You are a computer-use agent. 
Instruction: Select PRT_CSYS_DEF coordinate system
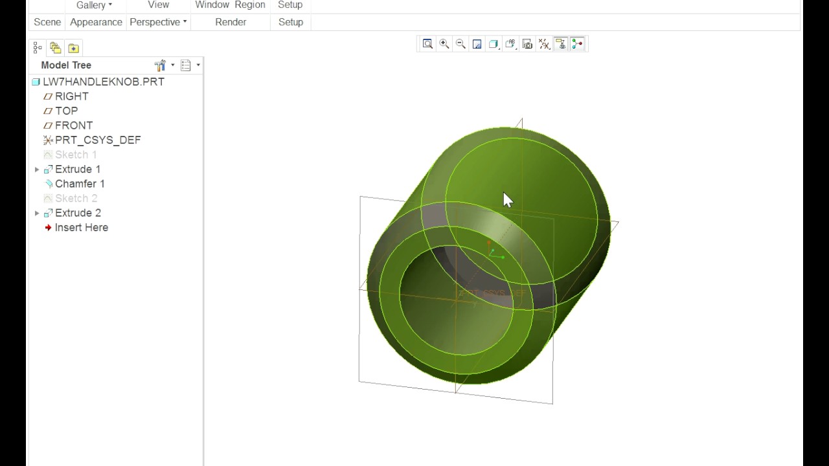(98, 140)
